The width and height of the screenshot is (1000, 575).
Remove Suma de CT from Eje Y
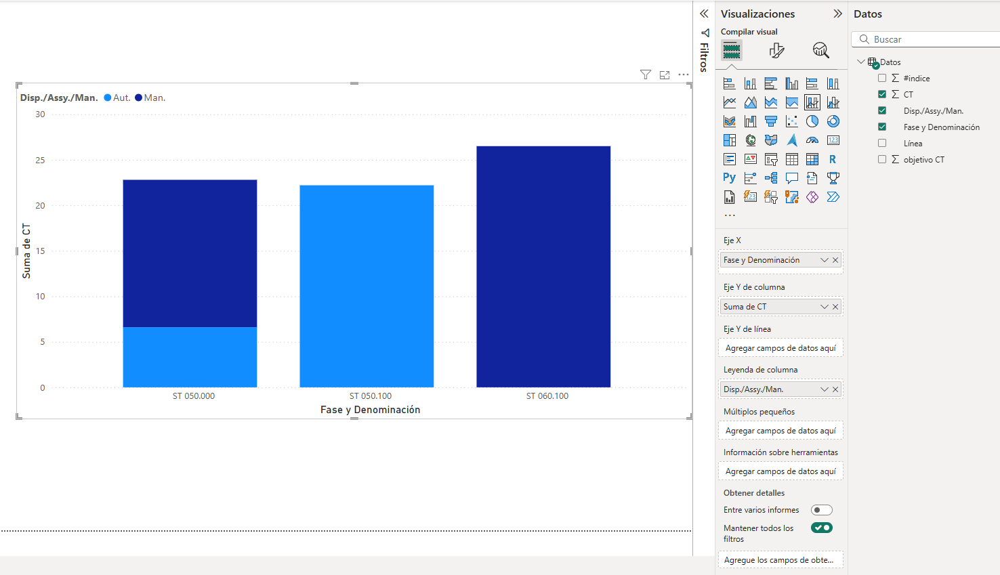(835, 307)
